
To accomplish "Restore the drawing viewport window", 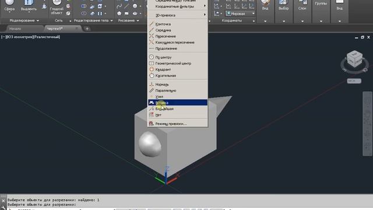I will click(x=363, y=37).
